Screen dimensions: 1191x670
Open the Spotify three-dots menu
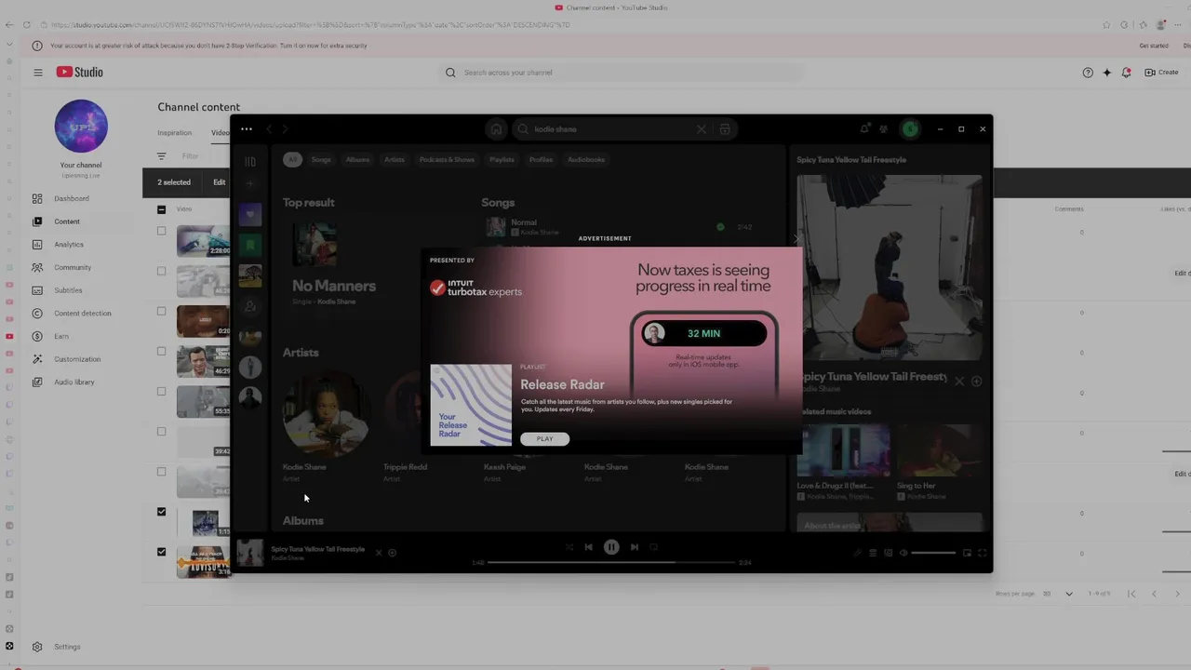(x=246, y=129)
